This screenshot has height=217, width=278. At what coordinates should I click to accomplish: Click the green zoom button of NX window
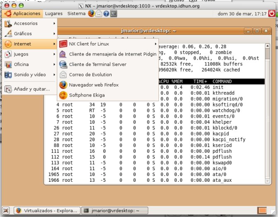21,5
